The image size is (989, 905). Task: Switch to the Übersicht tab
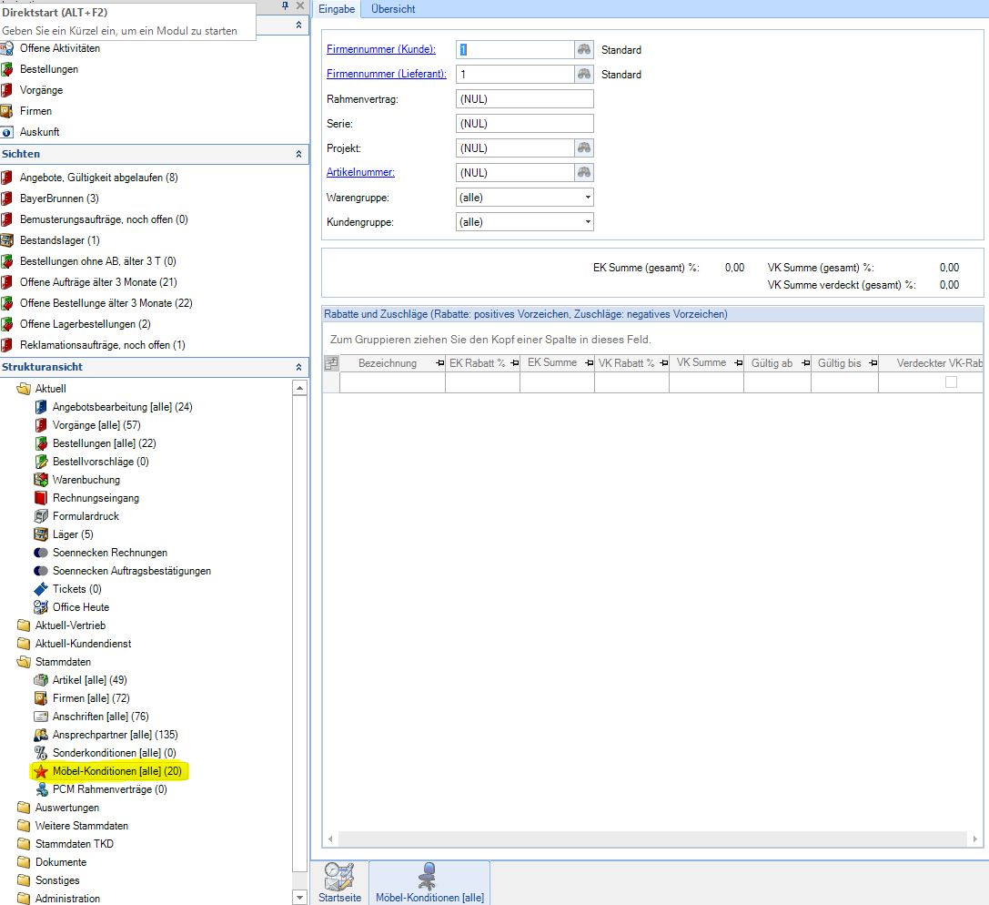click(393, 9)
